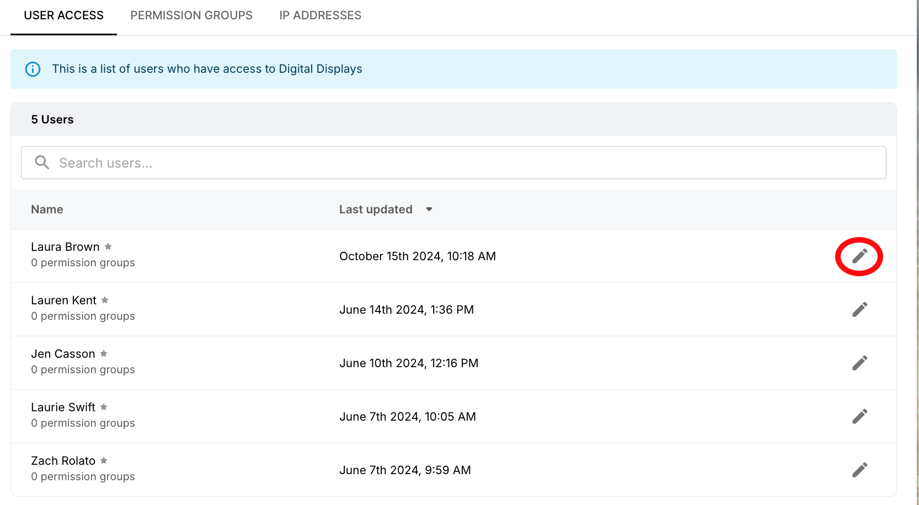Viewport: 919px width, 505px height.
Task: Click the star icon beside Laura Brown
Action: [108, 246]
